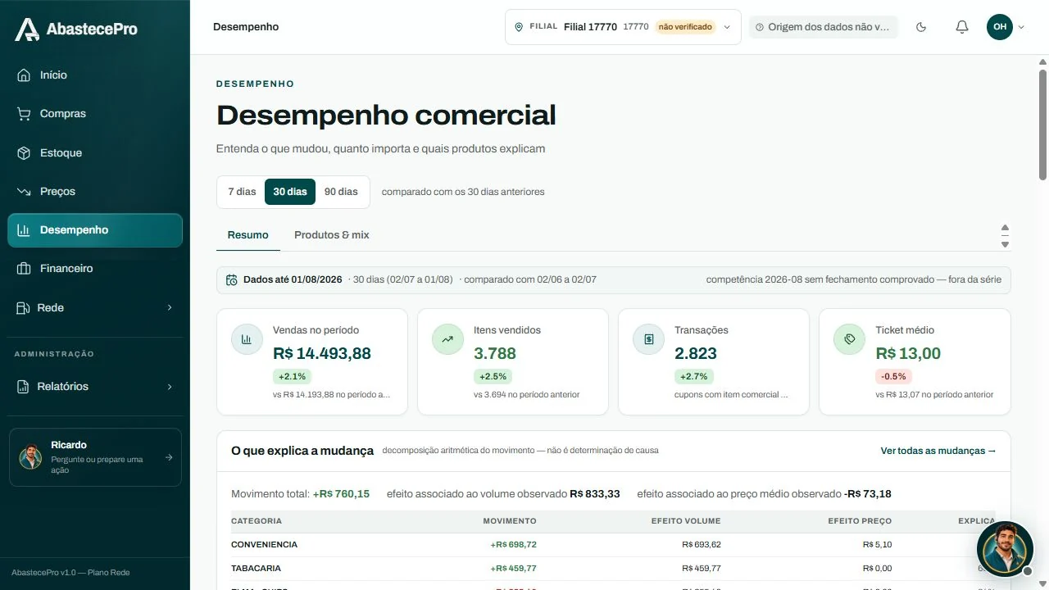Screen dimensions: 1049x590
Task: Click the calendar icon beside Dados até
Action: pyautogui.click(x=232, y=279)
